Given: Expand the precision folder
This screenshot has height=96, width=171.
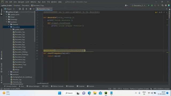Looking at the screenshot, I should (9, 74).
